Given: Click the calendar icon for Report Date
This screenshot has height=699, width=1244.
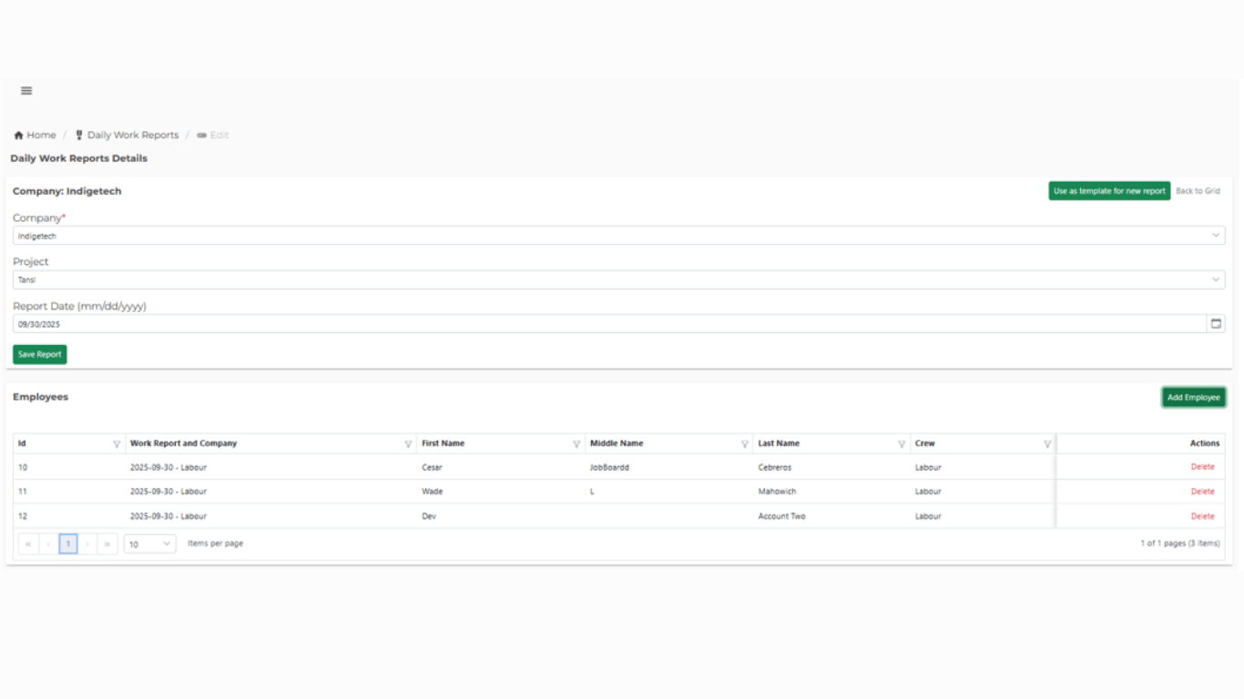Looking at the screenshot, I should click(x=1216, y=324).
